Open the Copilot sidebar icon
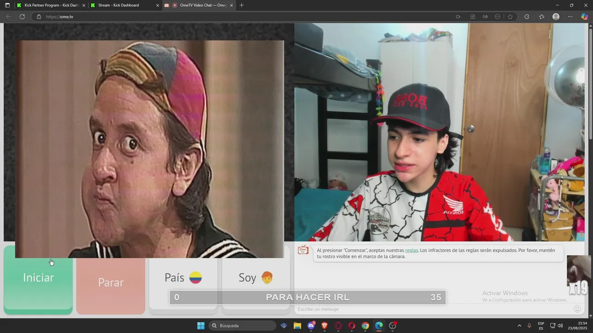This screenshot has width=593, height=333. [x=585, y=17]
